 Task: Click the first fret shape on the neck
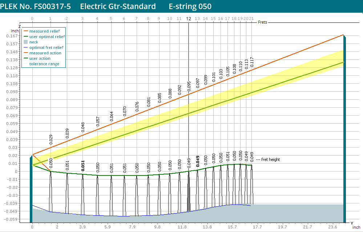[x=51, y=192]
